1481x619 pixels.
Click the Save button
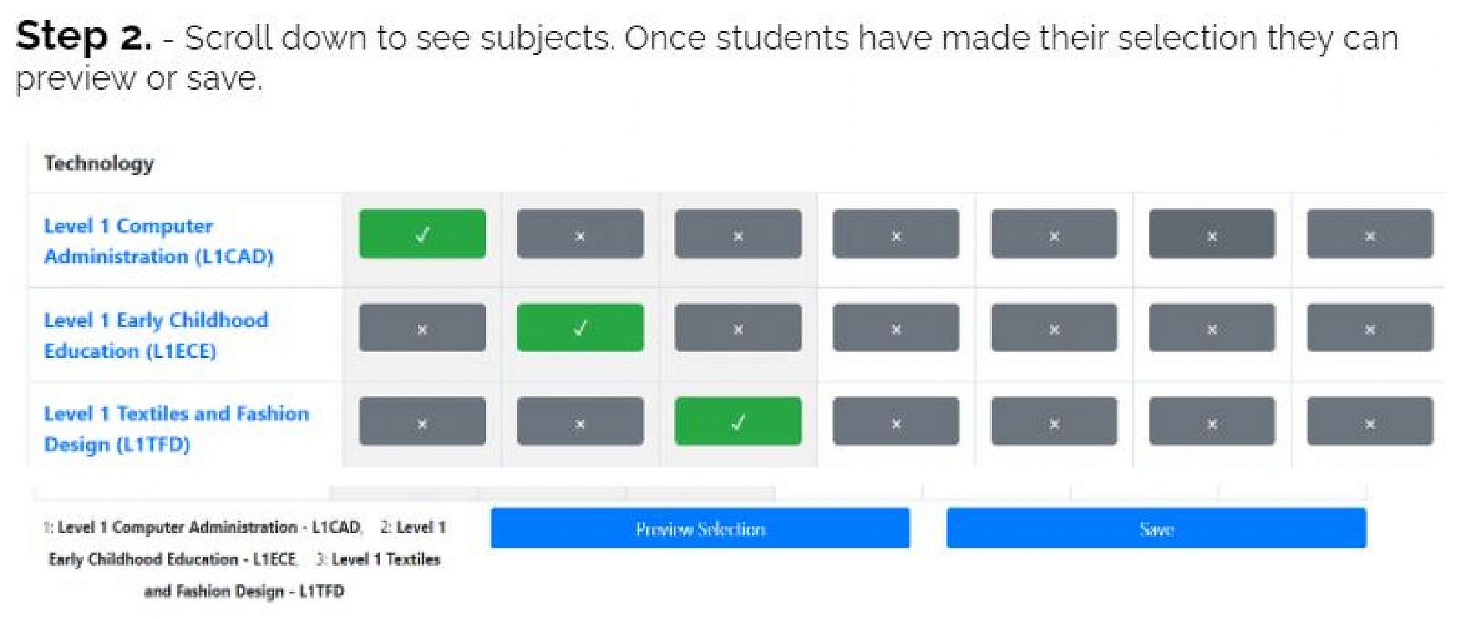coord(1156,529)
